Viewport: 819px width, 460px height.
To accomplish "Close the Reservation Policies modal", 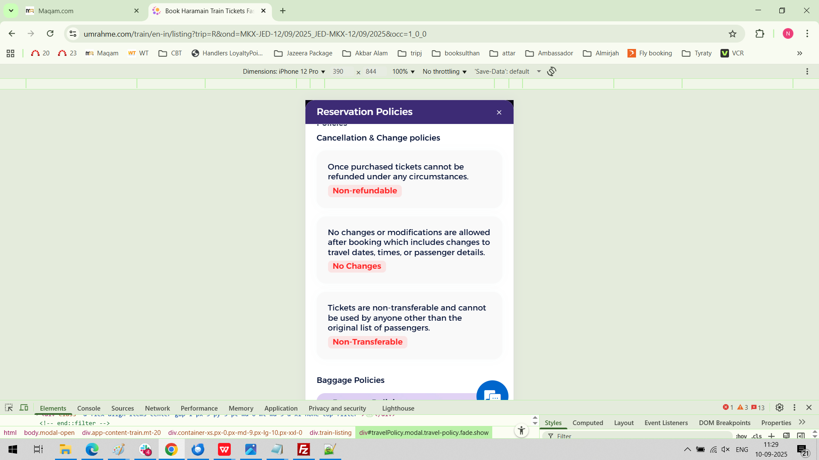I will tap(499, 112).
